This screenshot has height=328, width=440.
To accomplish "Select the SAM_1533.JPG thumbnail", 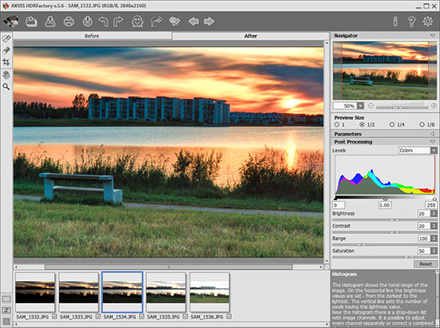I will tap(79, 292).
